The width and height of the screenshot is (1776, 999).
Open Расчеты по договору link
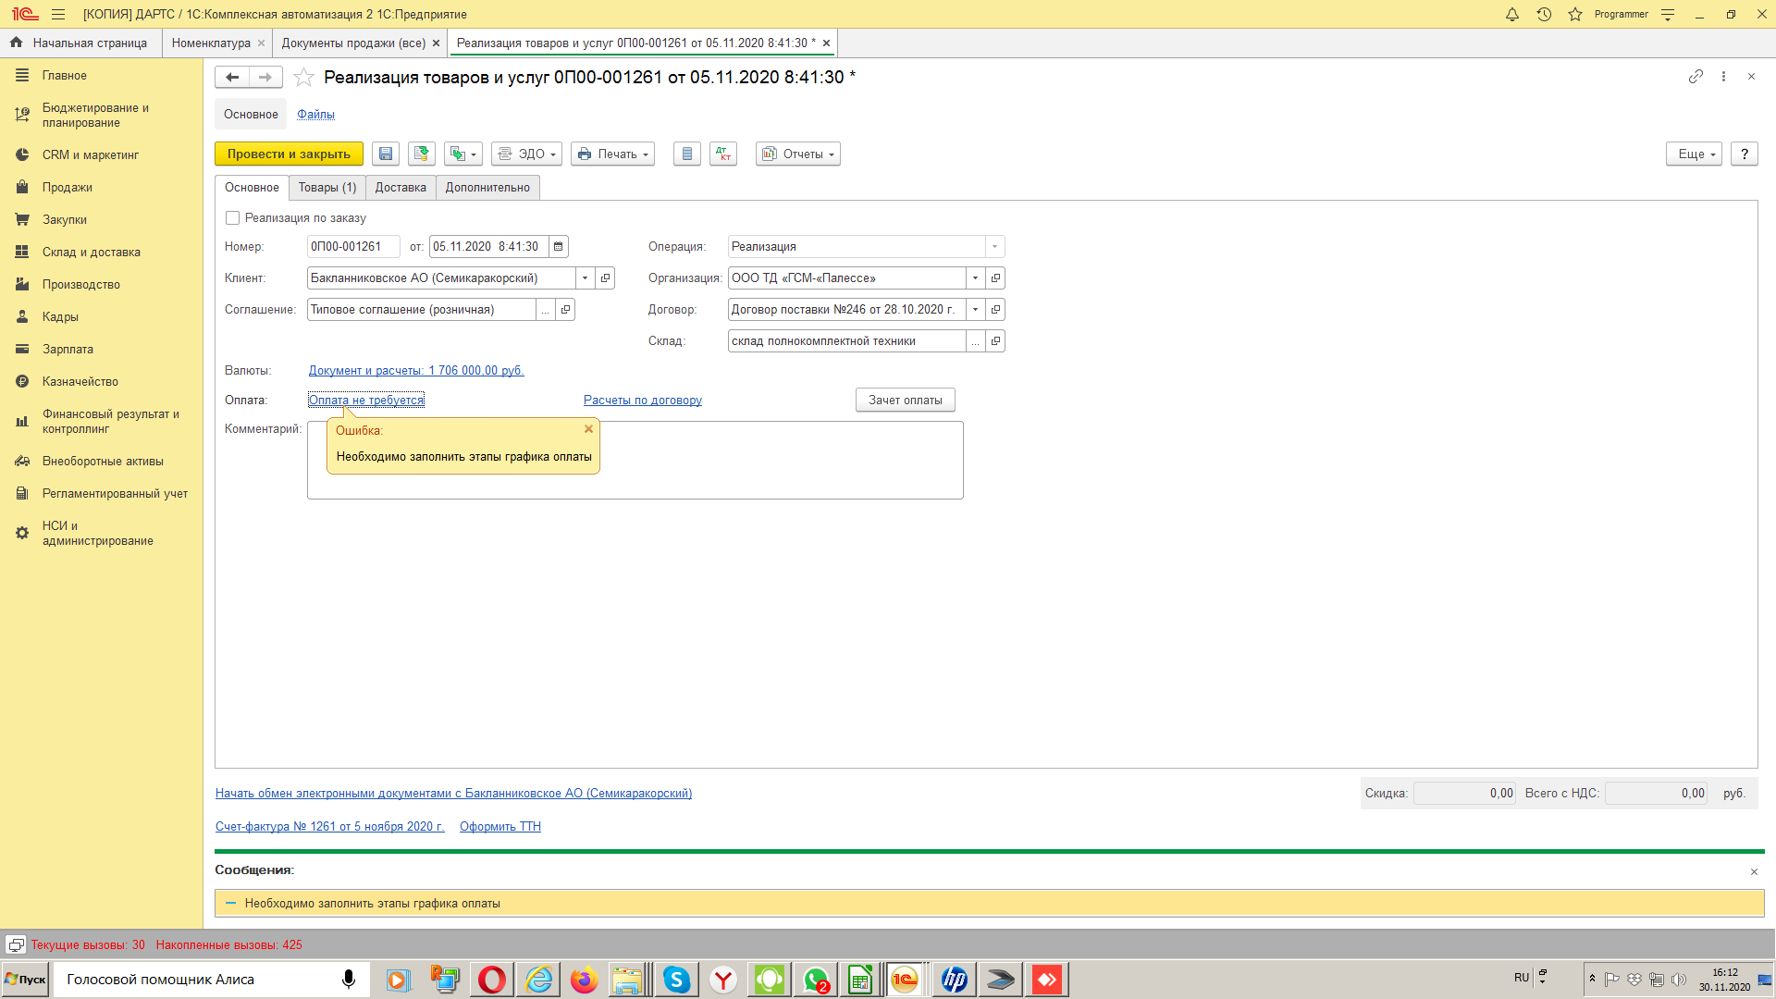(x=643, y=401)
